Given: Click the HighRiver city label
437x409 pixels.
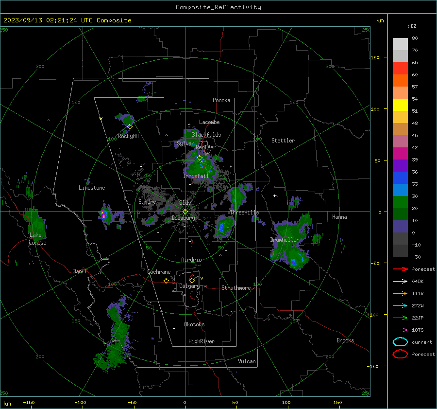Looking at the screenshot, I should (x=202, y=341).
